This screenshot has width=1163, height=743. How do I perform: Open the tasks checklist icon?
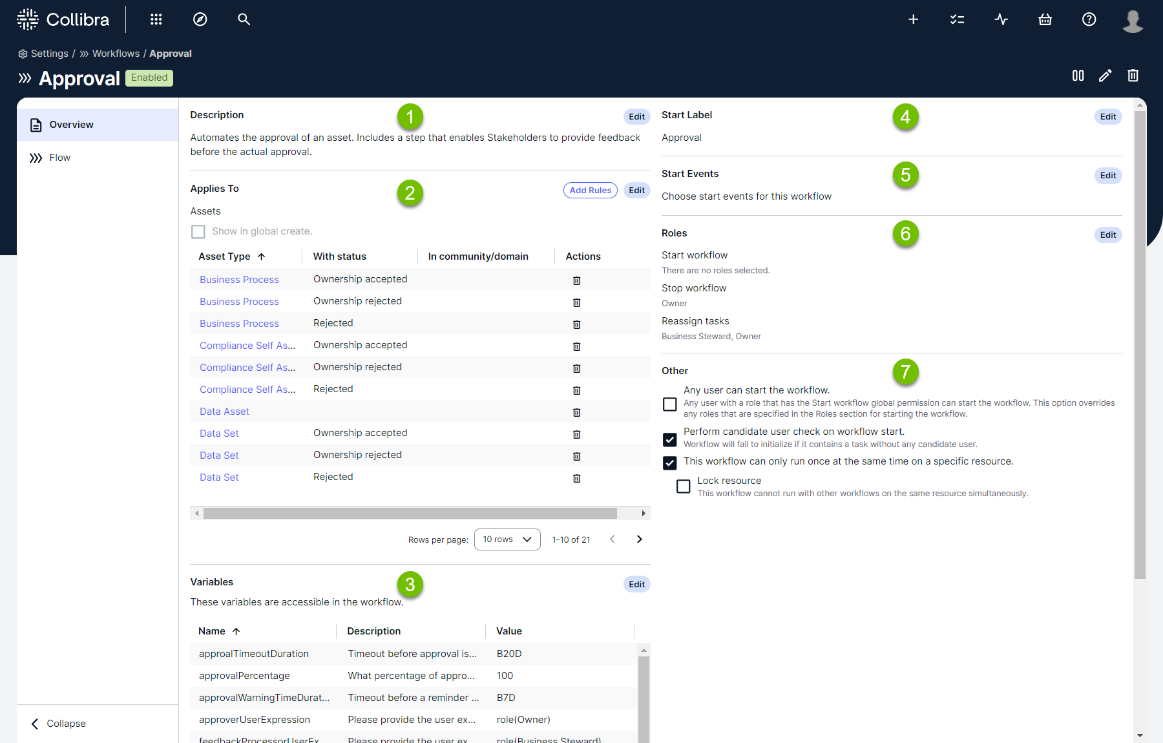(x=957, y=19)
